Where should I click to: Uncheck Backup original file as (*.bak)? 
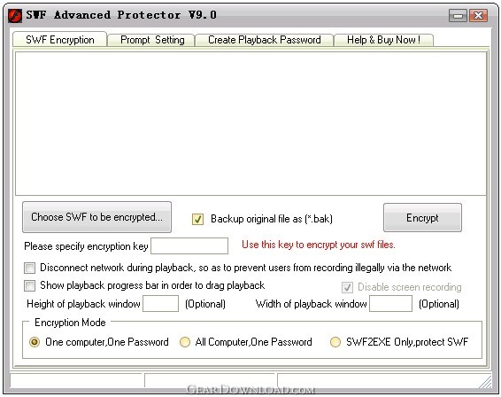[197, 219]
